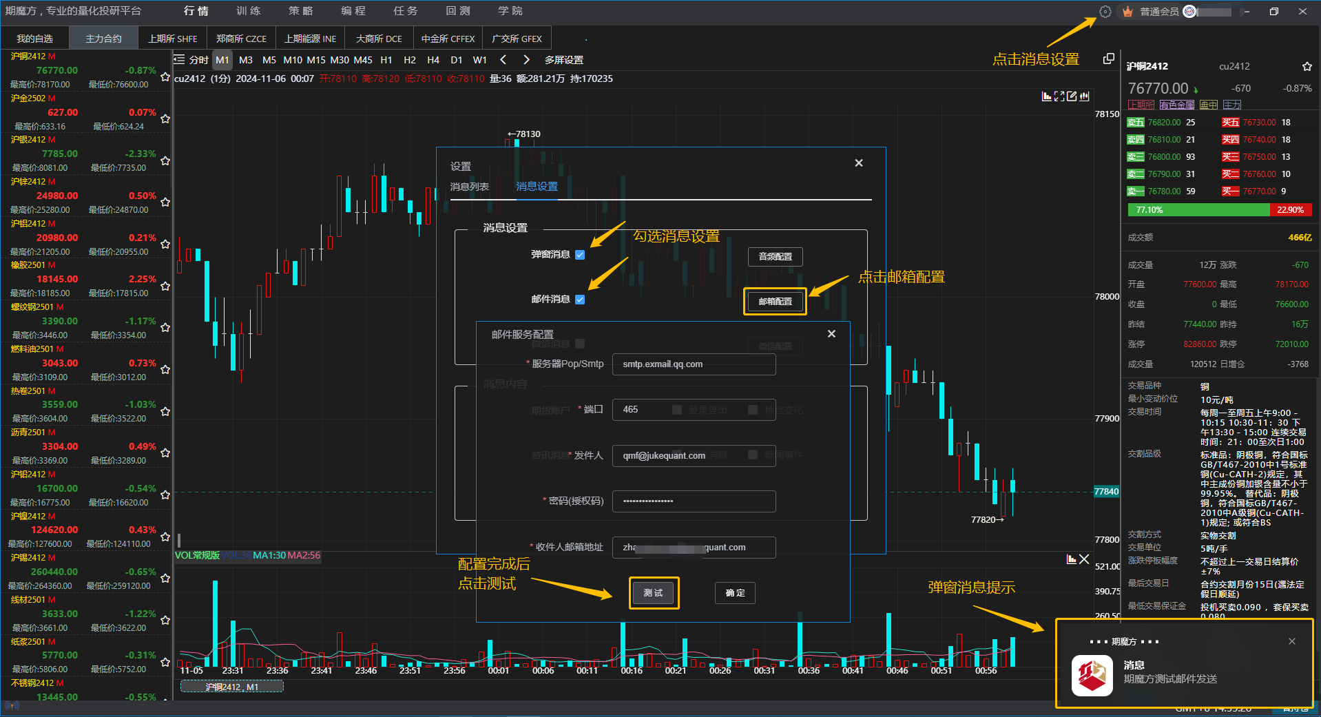
Task: Go to previous timeframe page arrow
Action: click(x=503, y=60)
